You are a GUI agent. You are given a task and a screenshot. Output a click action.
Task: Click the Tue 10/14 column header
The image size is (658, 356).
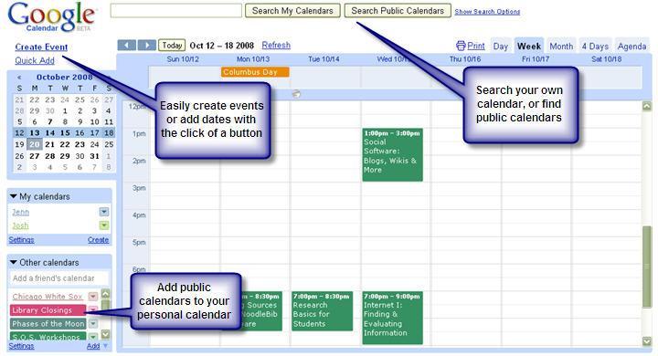point(324,59)
